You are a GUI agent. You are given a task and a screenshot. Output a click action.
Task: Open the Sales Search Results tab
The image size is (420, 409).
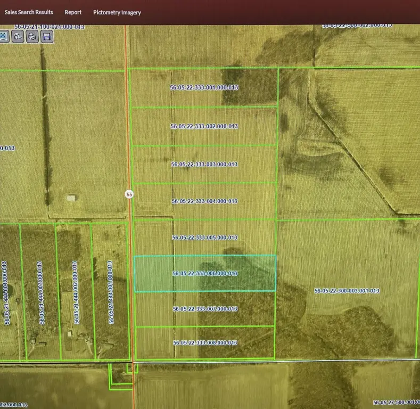tap(29, 12)
